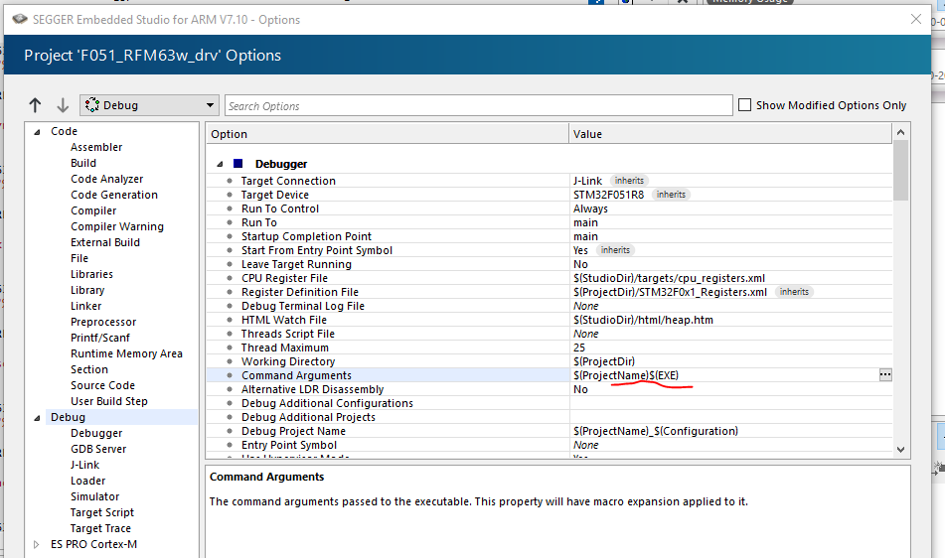Select CPU Register File option
The width and height of the screenshot is (945, 558).
(x=284, y=278)
